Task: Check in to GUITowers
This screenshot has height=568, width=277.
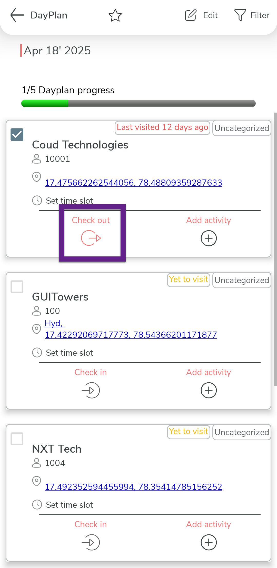Action: pyautogui.click(x=91, y=390)
